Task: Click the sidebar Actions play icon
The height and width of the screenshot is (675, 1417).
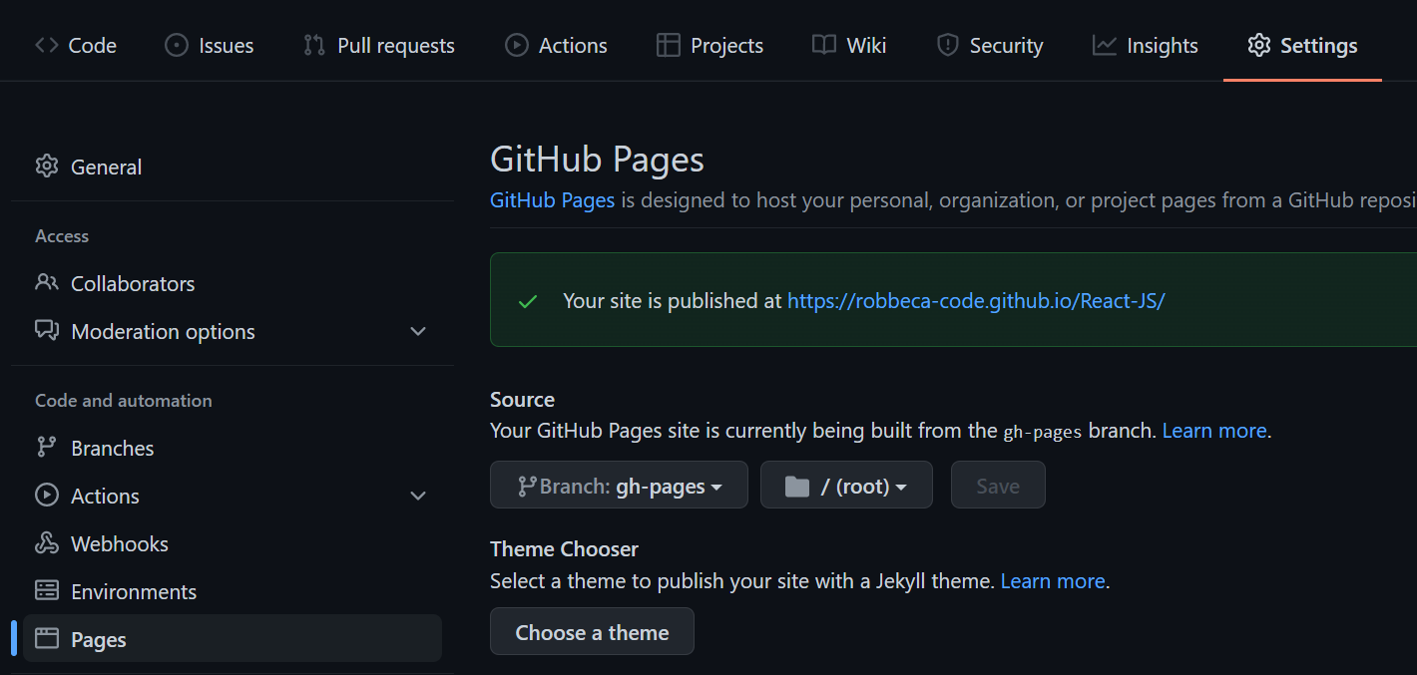Action: pyautogui.click(x=47, y=495)
